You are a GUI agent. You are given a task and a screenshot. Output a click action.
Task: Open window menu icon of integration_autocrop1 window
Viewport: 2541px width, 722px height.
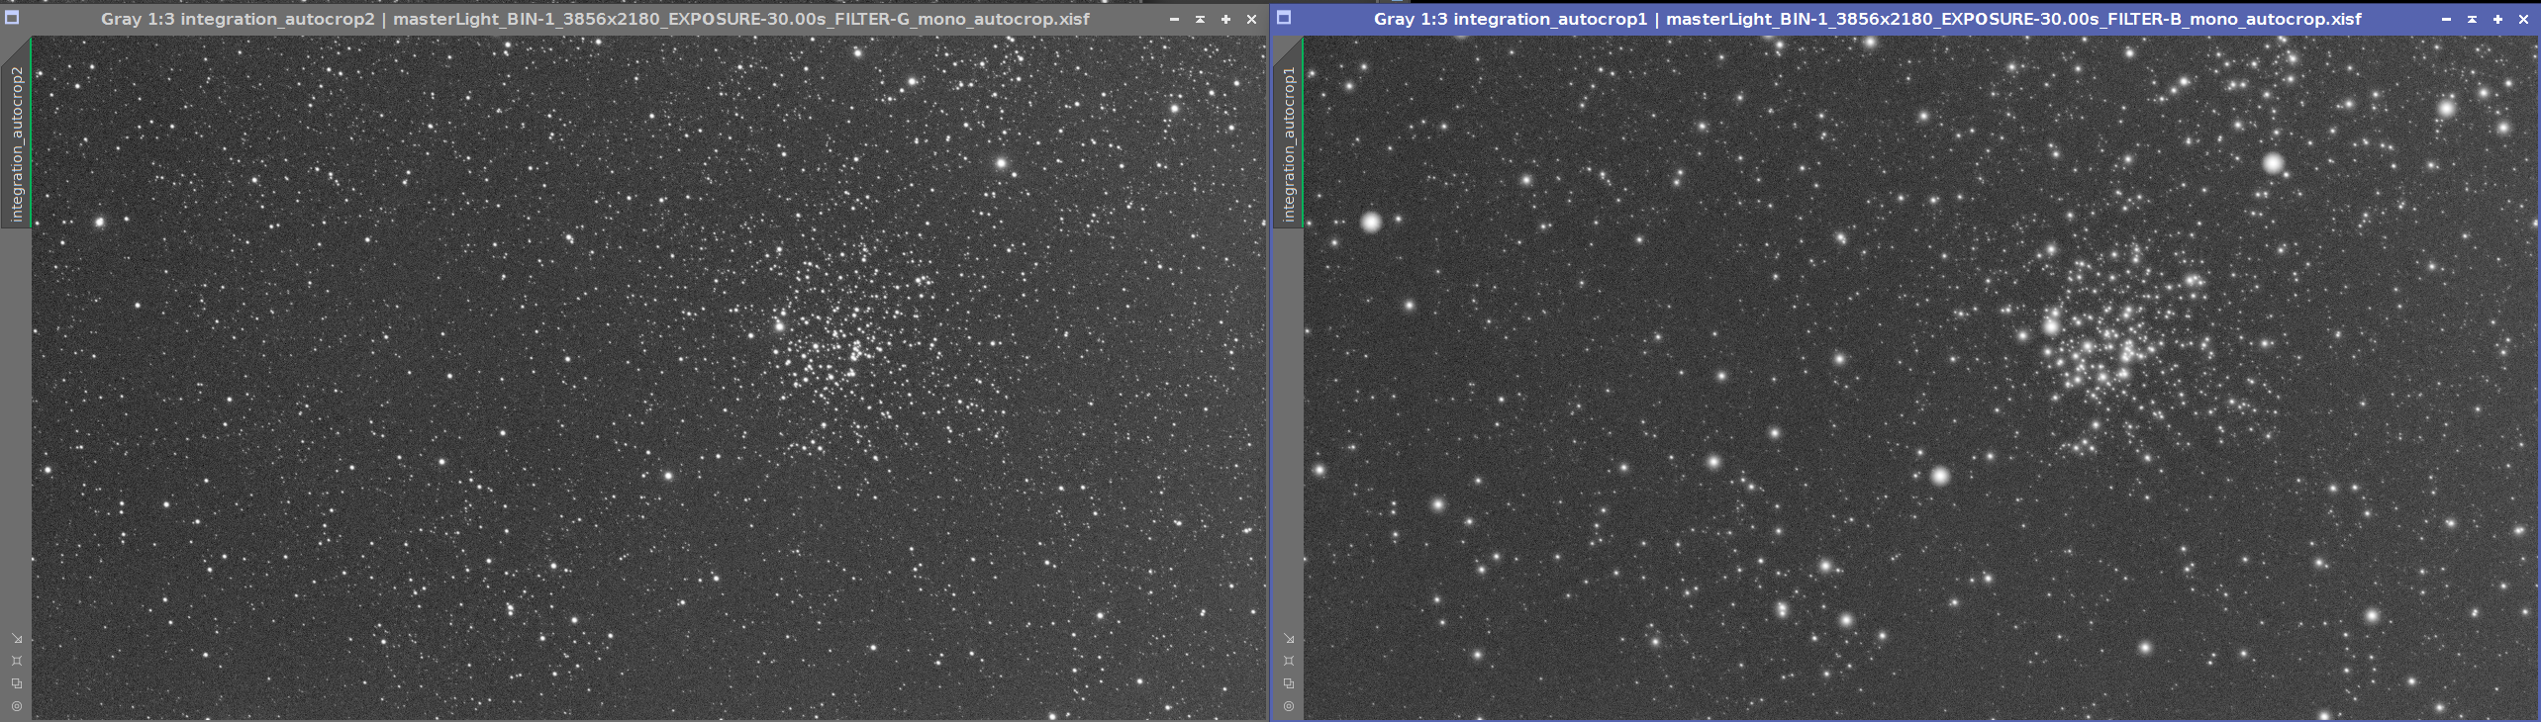pyautogui.click(x=1284, y=18)
